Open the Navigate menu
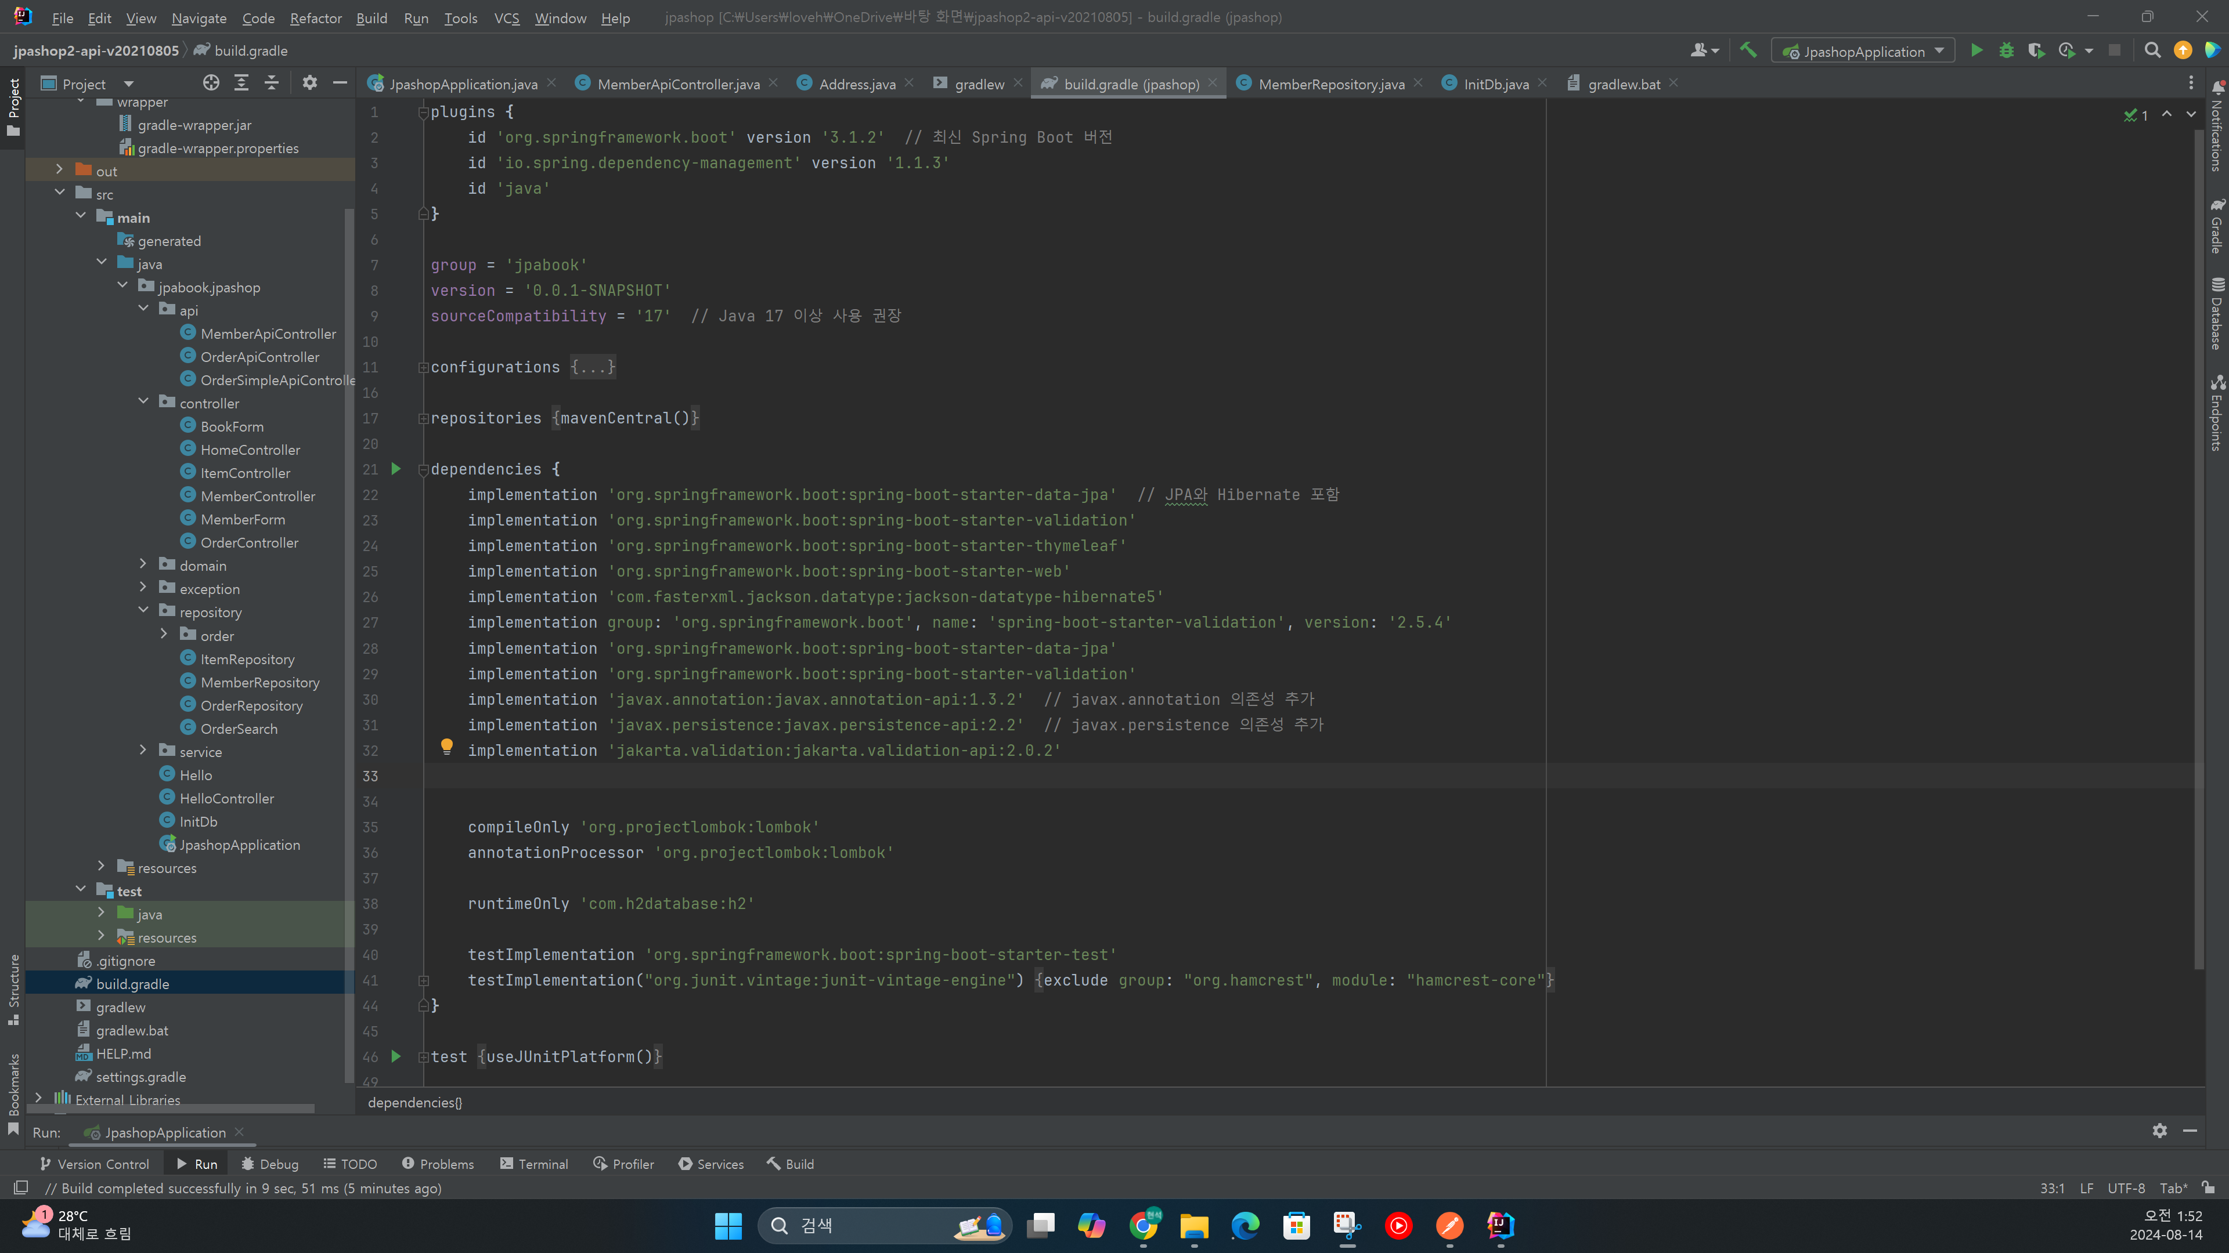2229x1253 pixels. tap(199, 17)
